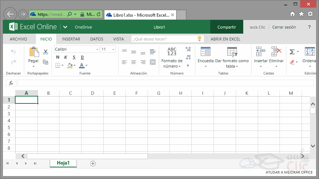Switch to the INSERTAR ribbon tab
Image resolution: width=319 pixels, height=179 pixels.
71,39
